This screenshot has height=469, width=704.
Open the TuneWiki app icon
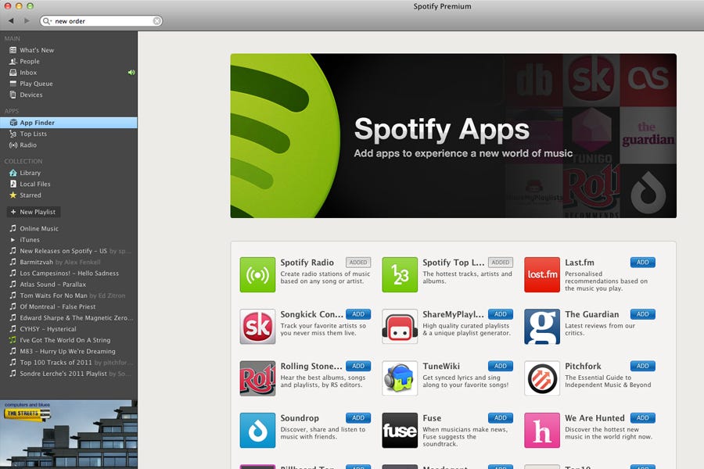coord(400,378)
